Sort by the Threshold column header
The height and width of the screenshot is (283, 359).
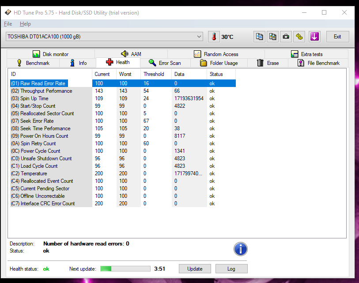coord(156,74)
